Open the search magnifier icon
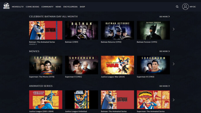The width and height of the screenshot is (201, 113). (x=177, y=7)
